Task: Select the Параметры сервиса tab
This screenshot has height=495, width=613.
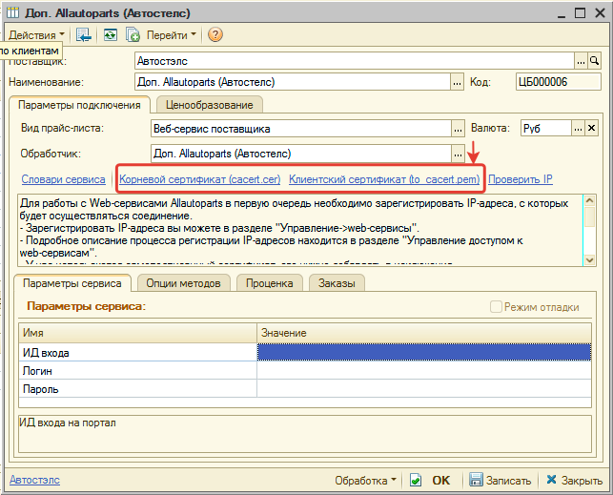Action: pos(72,283)
